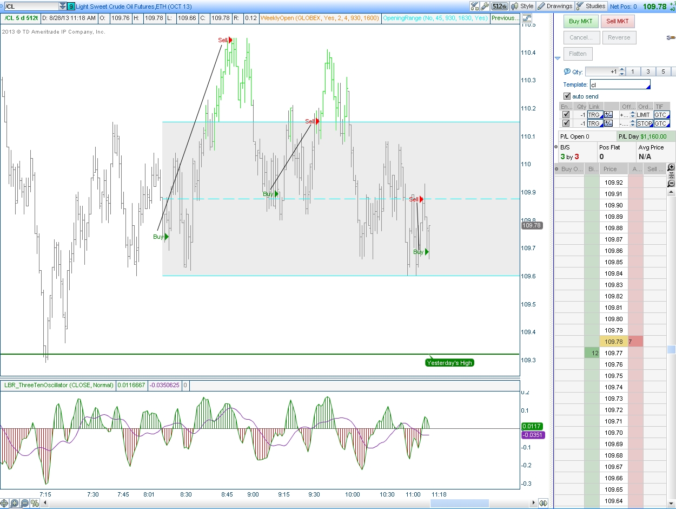Open chart settings wrench icon
This screenshot has width=676, height=509.
pos(485,6)
